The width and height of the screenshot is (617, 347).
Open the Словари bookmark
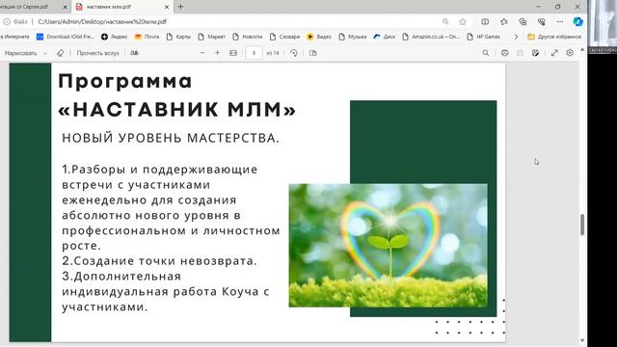285,37
